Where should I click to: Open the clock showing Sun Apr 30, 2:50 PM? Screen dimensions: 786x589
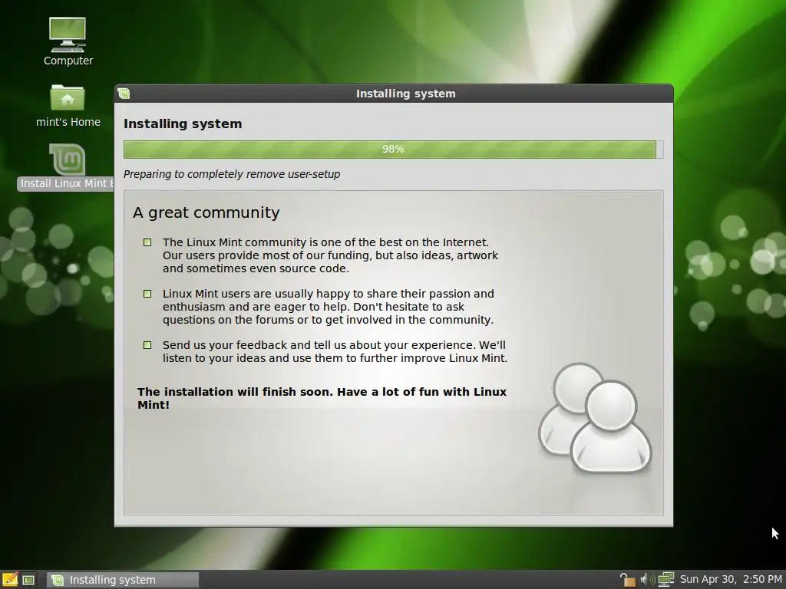[731, 580]
